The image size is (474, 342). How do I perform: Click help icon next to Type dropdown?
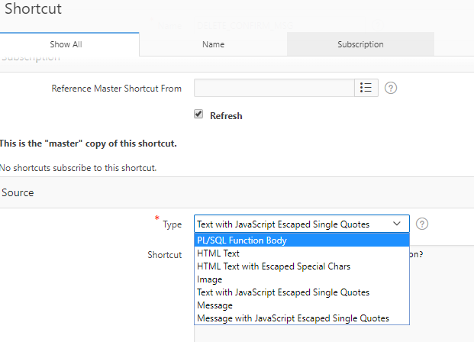pos(422,224)
